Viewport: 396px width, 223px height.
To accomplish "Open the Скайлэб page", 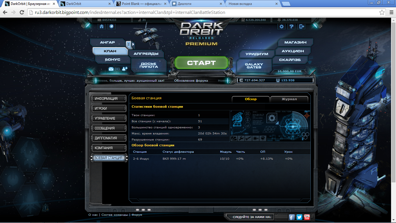I will [x=290, y=60].
